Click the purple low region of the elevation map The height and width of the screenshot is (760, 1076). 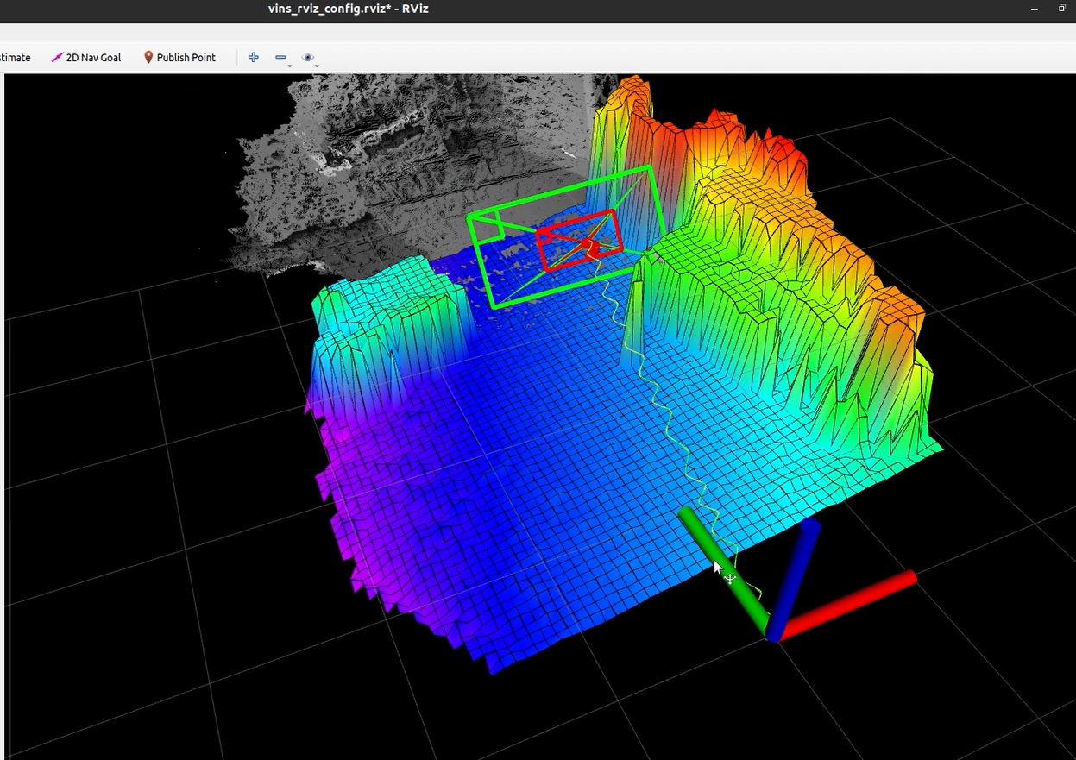coord(345,440)
